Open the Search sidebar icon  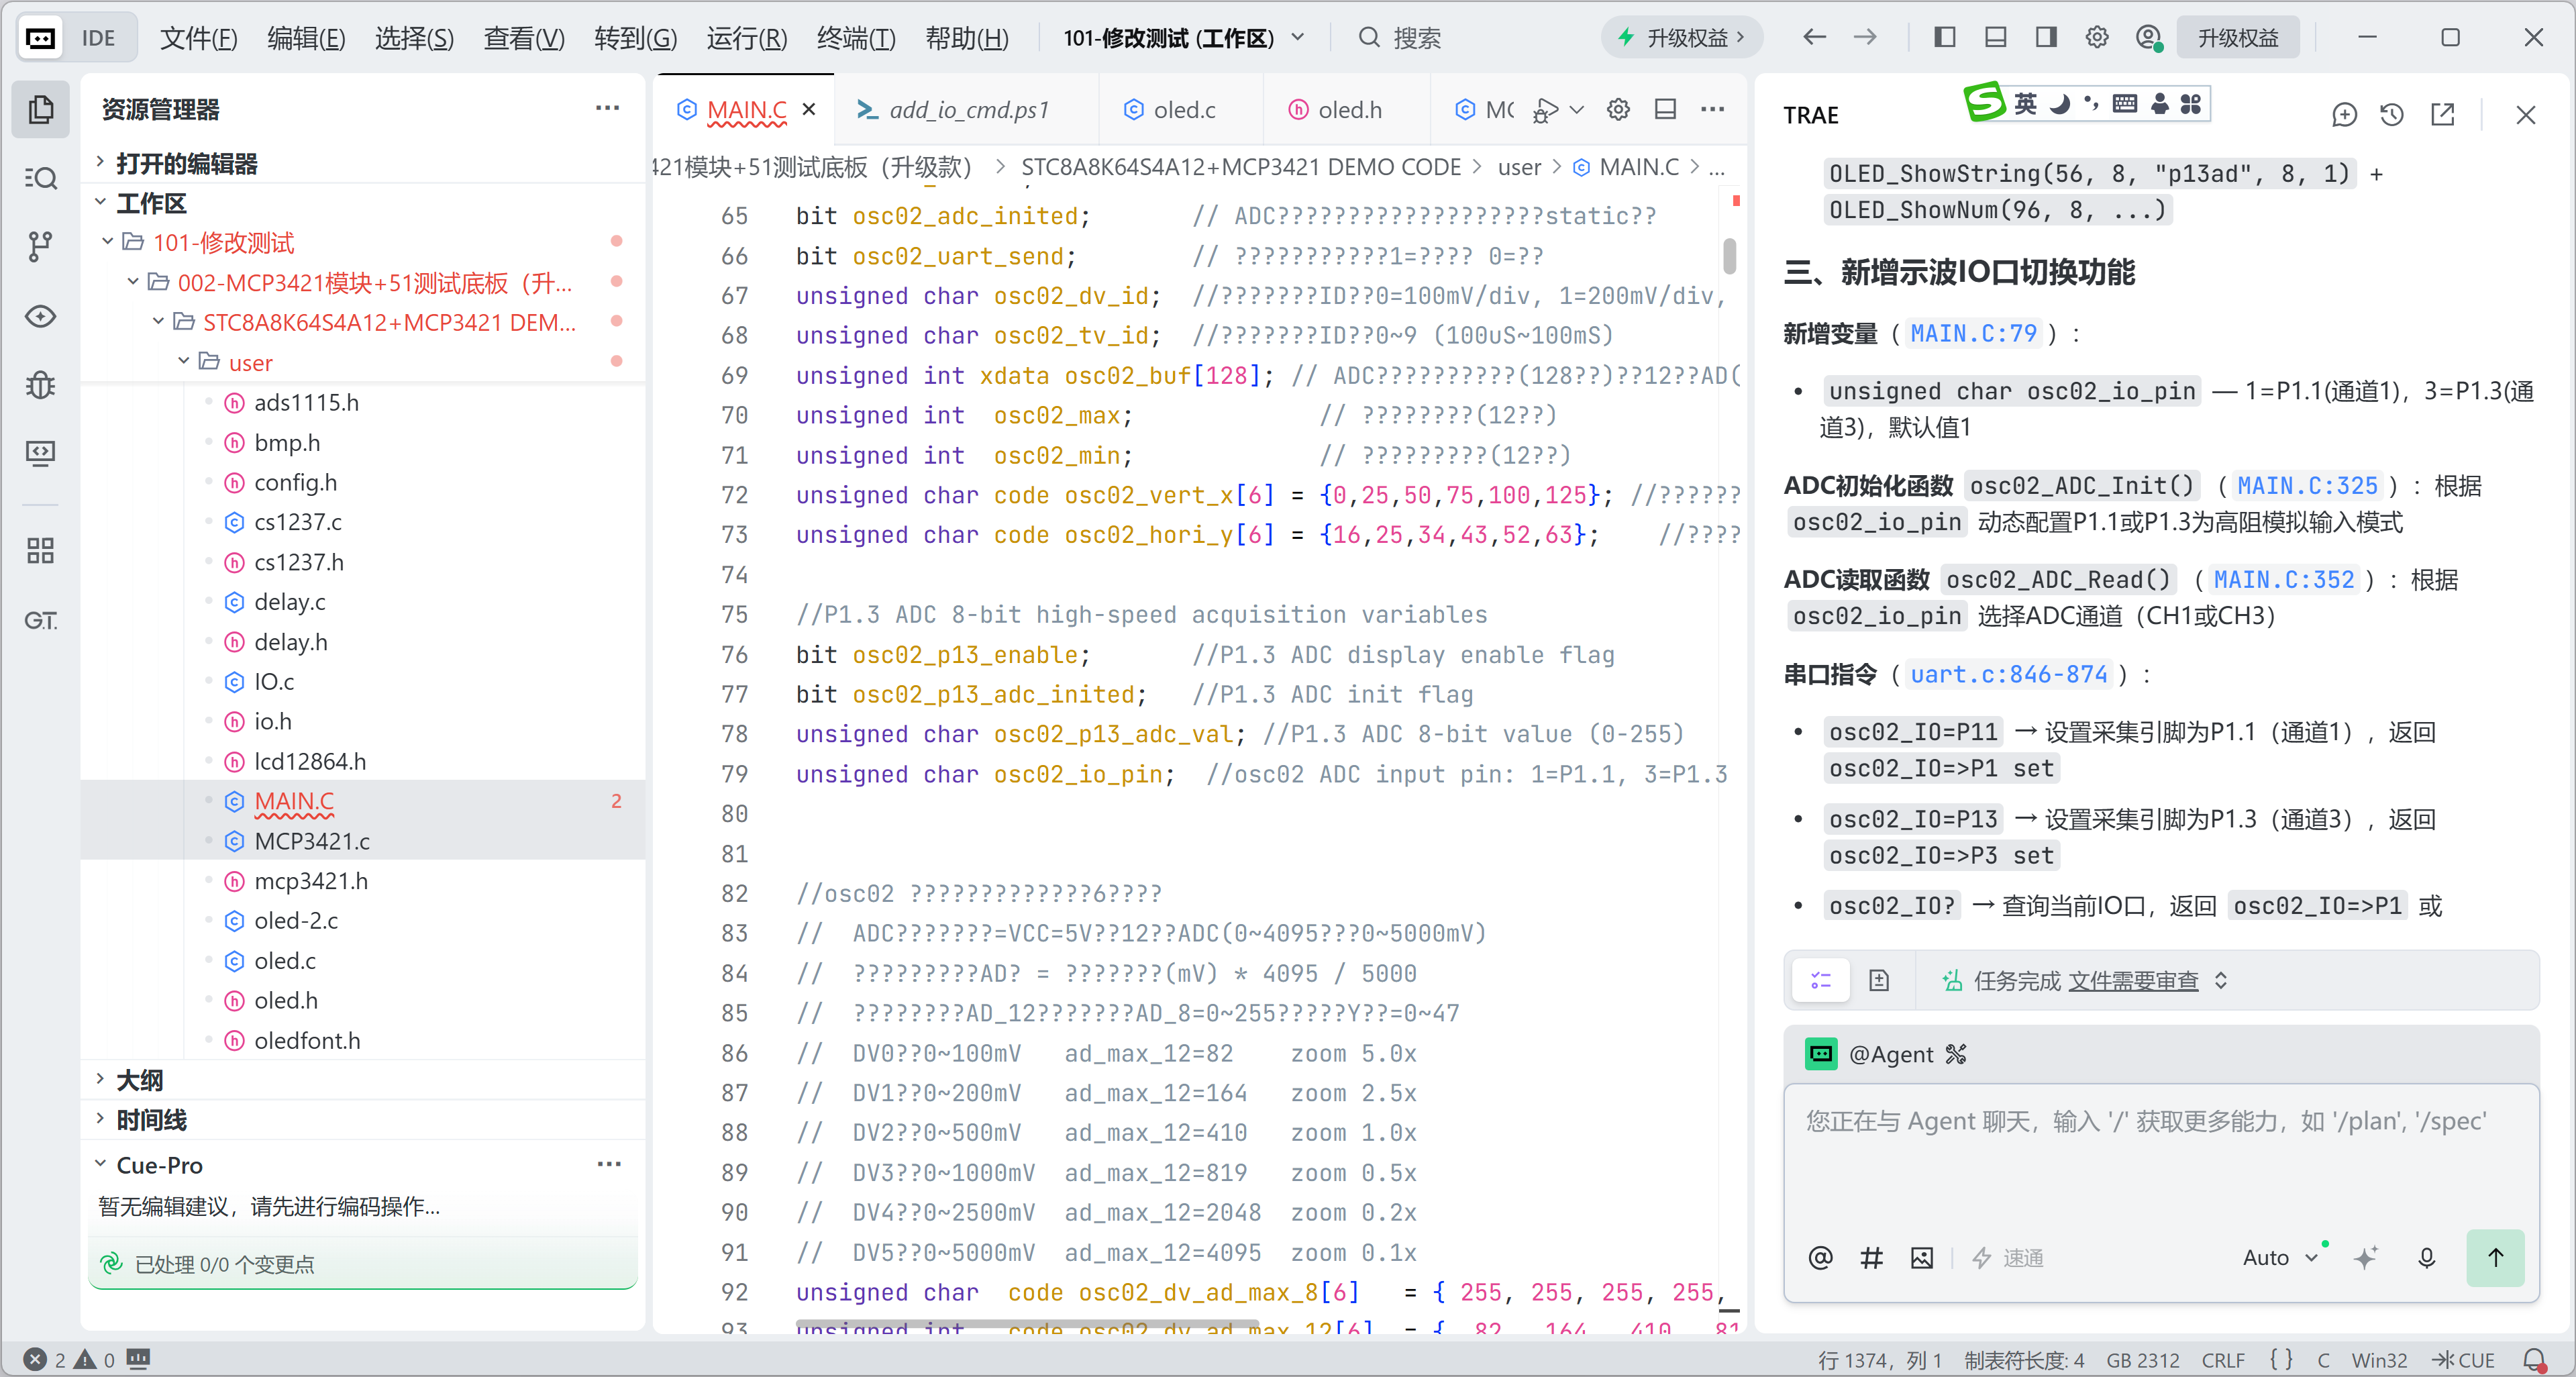[x=40, y=178]
